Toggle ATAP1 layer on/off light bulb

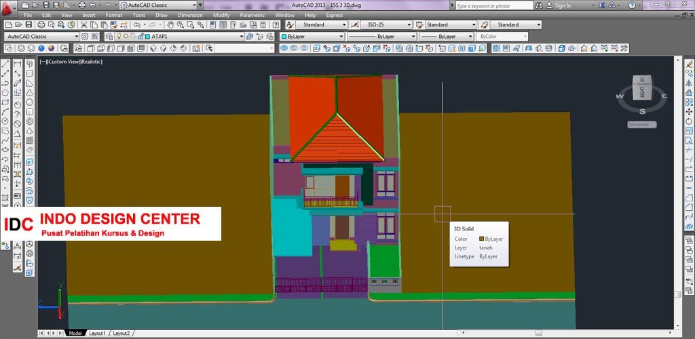click(119, 37)
